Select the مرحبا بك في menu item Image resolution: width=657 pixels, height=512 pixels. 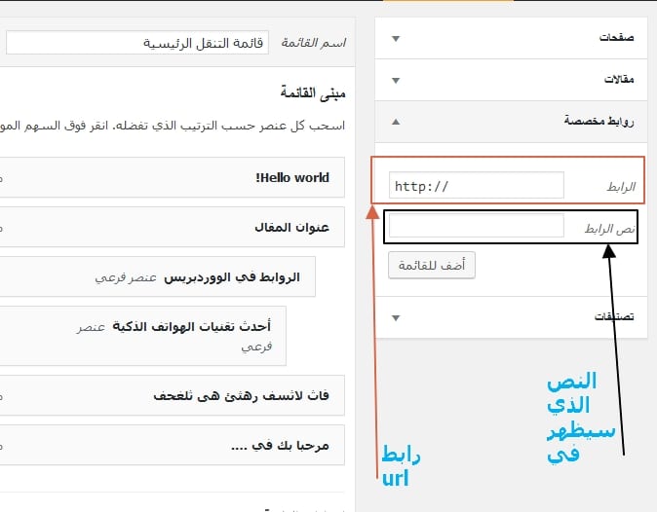[280, 445]
